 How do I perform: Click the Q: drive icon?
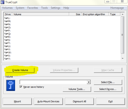tap(6, 34)
